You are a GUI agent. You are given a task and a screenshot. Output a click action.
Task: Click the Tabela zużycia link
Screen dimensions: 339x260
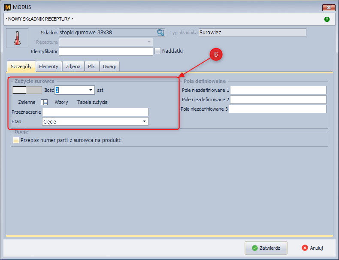coord(92,102)
